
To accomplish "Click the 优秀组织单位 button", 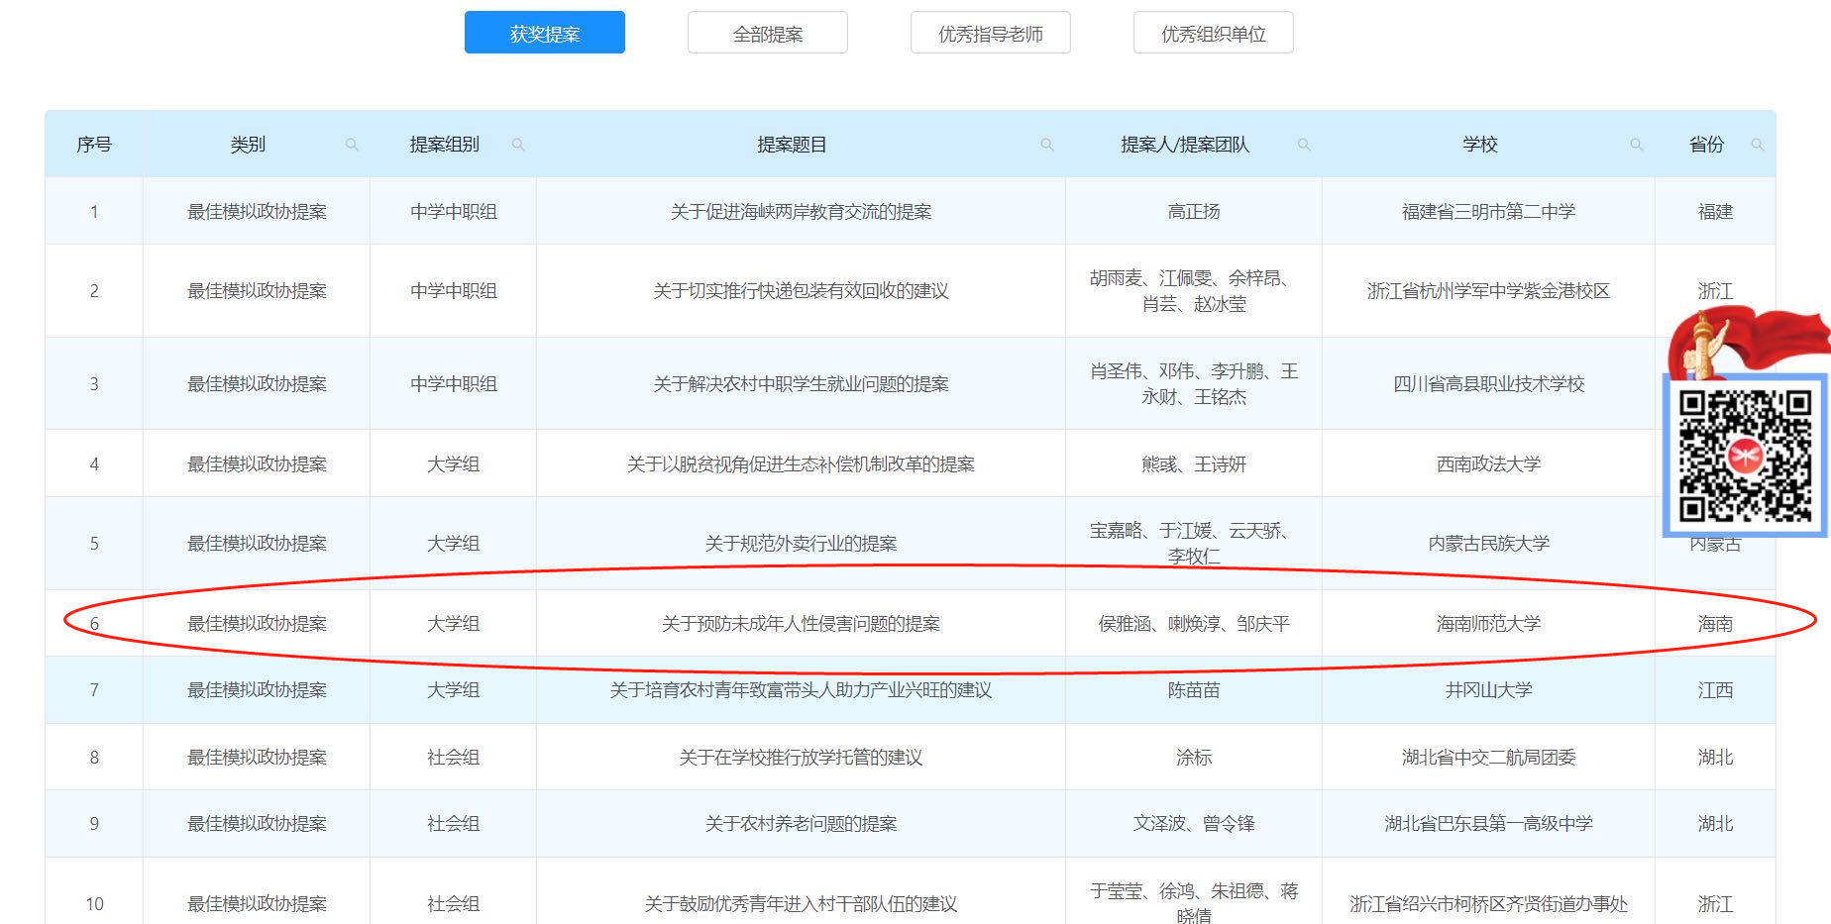I will [1213, 32].
